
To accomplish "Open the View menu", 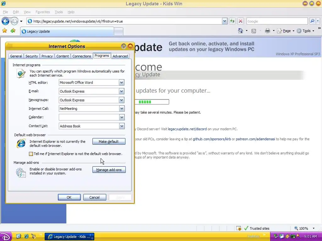I will pyautogui.click(x=27, y=12).
